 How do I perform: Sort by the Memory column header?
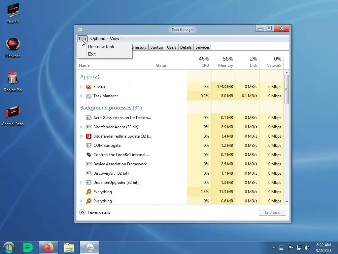223,62
